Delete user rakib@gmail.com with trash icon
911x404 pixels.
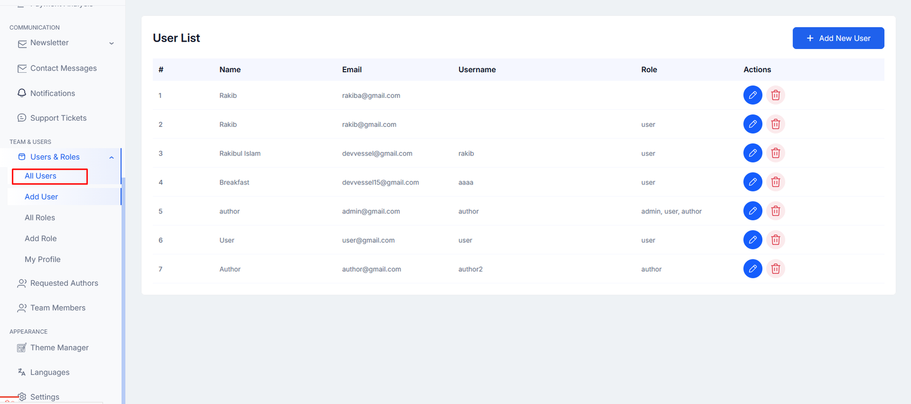775,124
